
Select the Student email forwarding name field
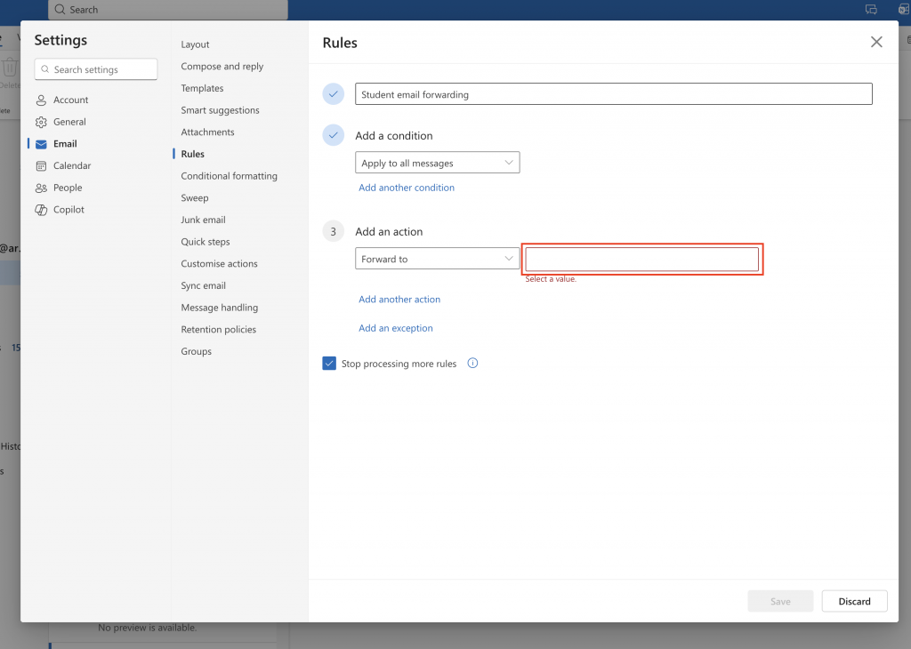[x=614, y=93]
